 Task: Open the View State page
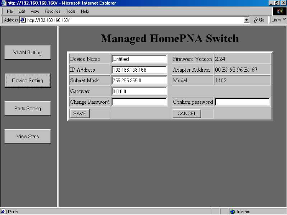point(28,136)
